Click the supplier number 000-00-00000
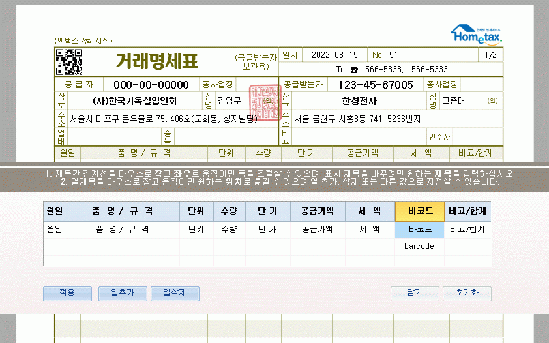549x343 pixels. 151,85
